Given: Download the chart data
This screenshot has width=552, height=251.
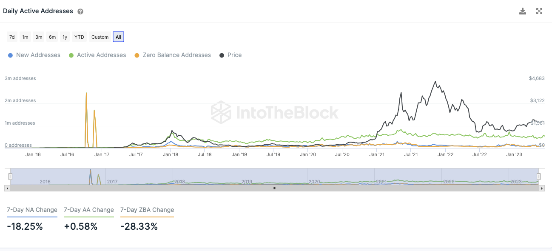Looking at the screenshot, I should pos(523,11).
